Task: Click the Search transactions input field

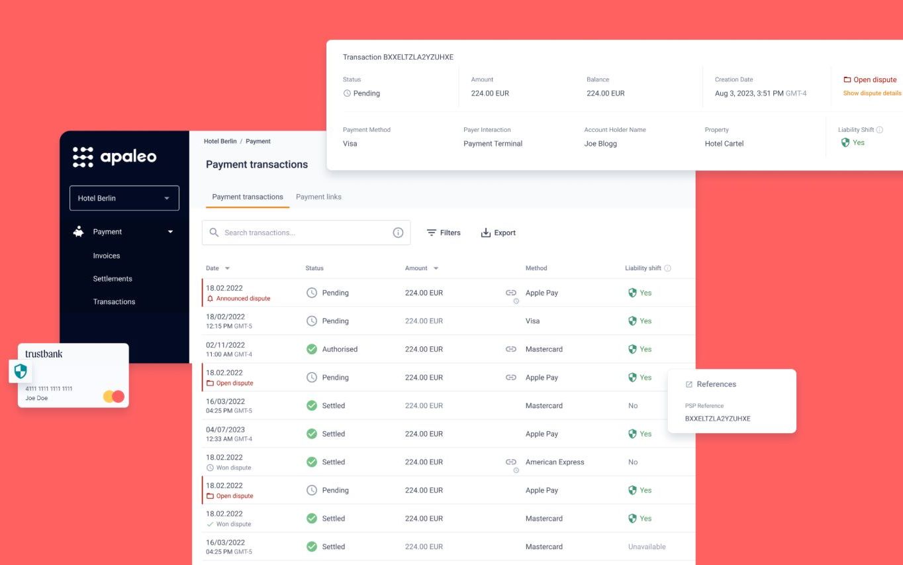Action: tap(306, 232)
